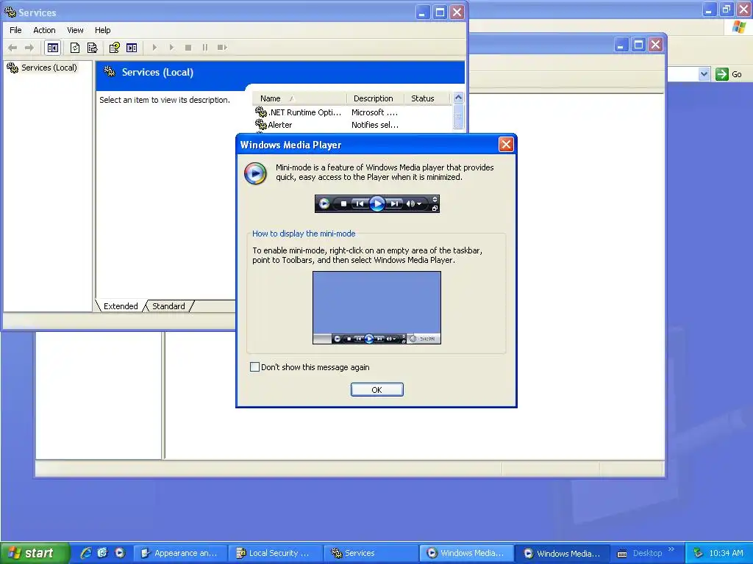Click the Start Service play icon
This screenshot has height=564, width=753.
(x=154, y=48)
